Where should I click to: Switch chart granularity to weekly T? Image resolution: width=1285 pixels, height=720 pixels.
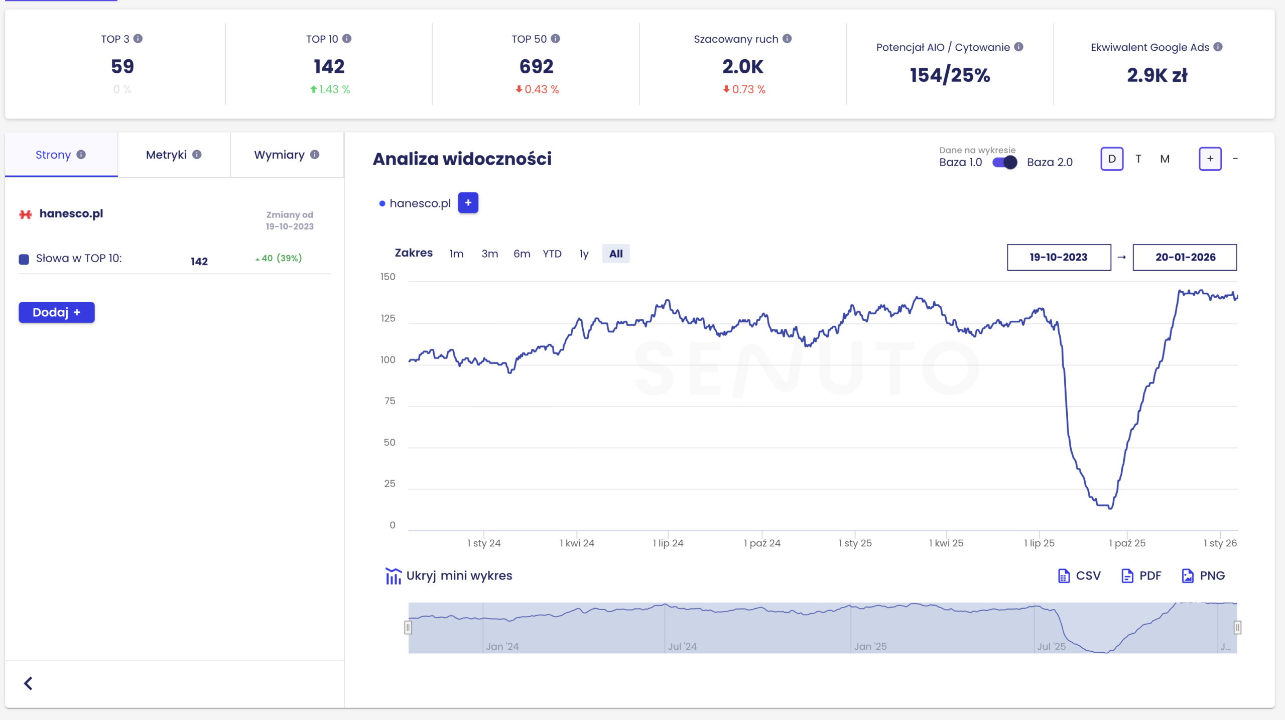(x=1138, y=159)
